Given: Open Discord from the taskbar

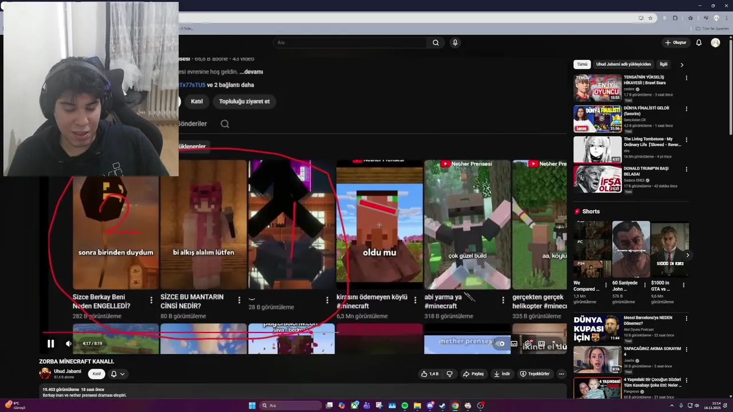Looking at the screenshot, I should click(430, 406).
